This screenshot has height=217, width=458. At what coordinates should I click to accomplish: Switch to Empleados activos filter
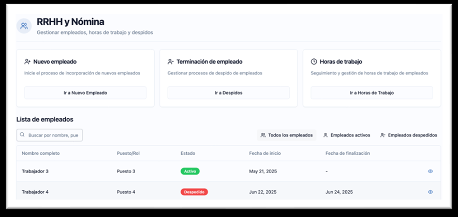pyautogui.click(x=346, y=135)
